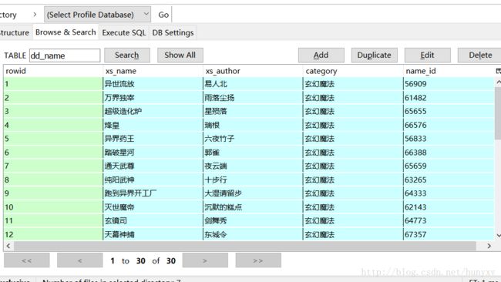This screenshot has height=282, width=501.
Task: Select name_id cell 67357
Action: 449,234
